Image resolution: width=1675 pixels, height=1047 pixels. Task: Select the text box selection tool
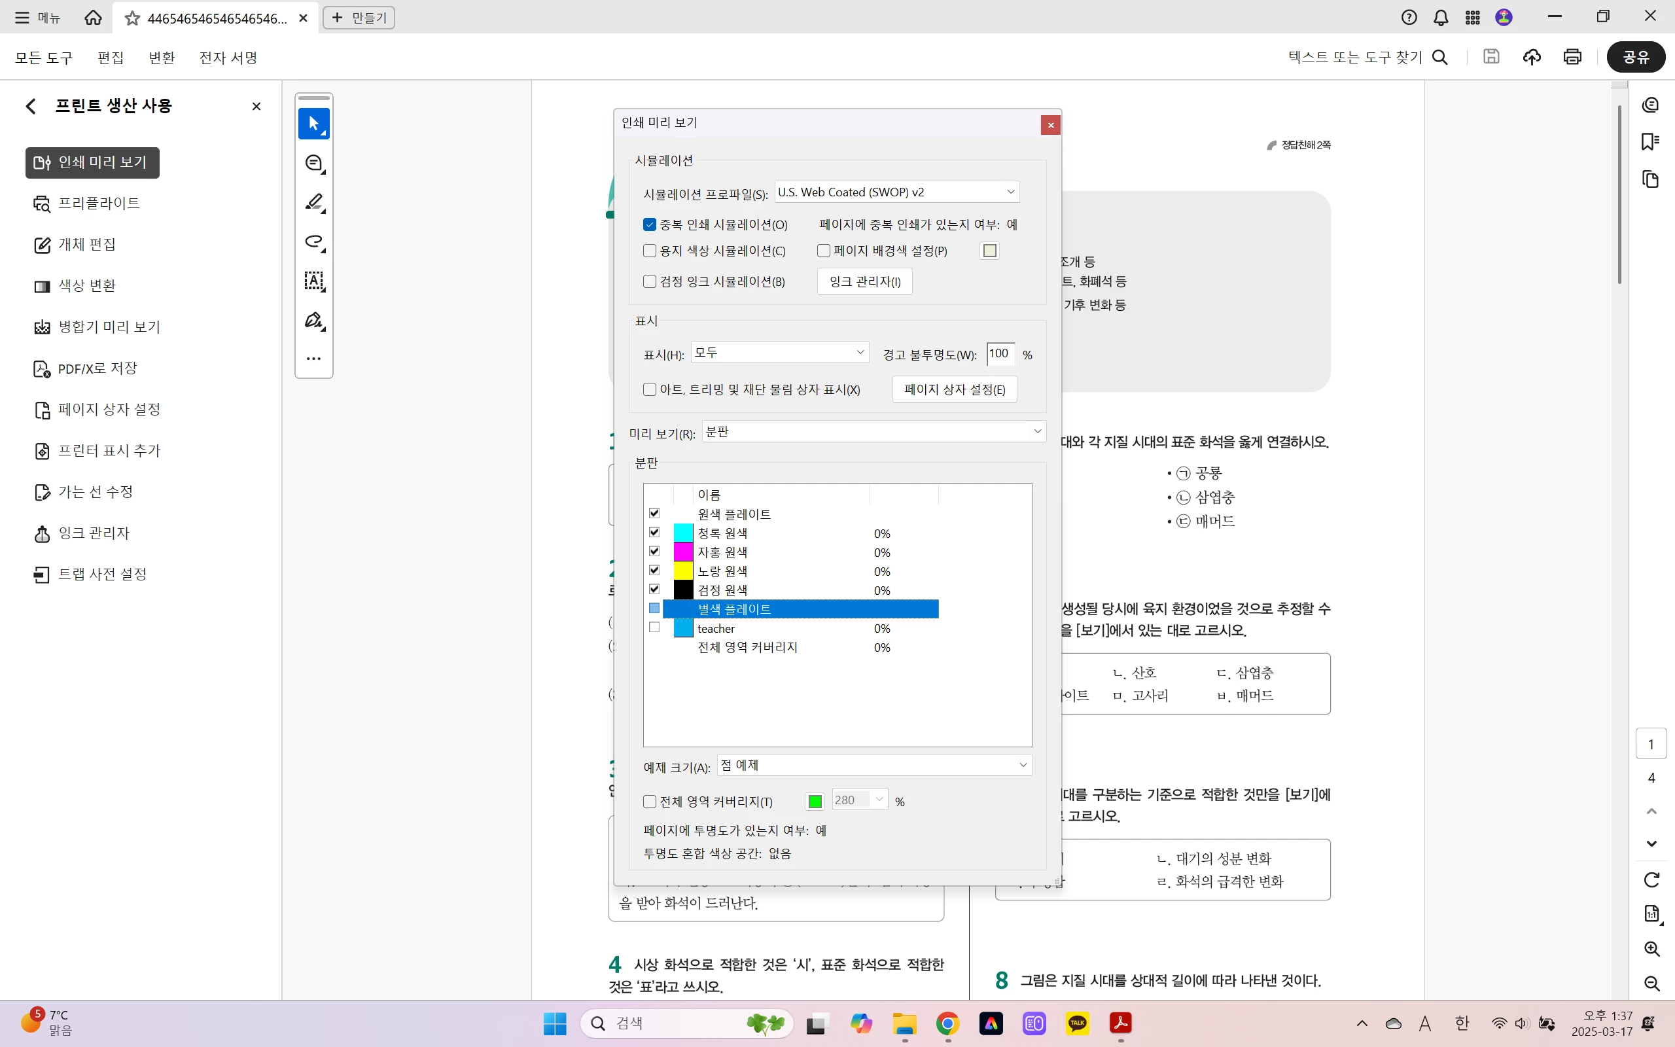pos(313,281)
